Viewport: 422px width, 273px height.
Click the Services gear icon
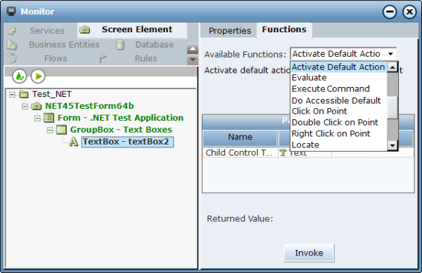tap(12, 31)
